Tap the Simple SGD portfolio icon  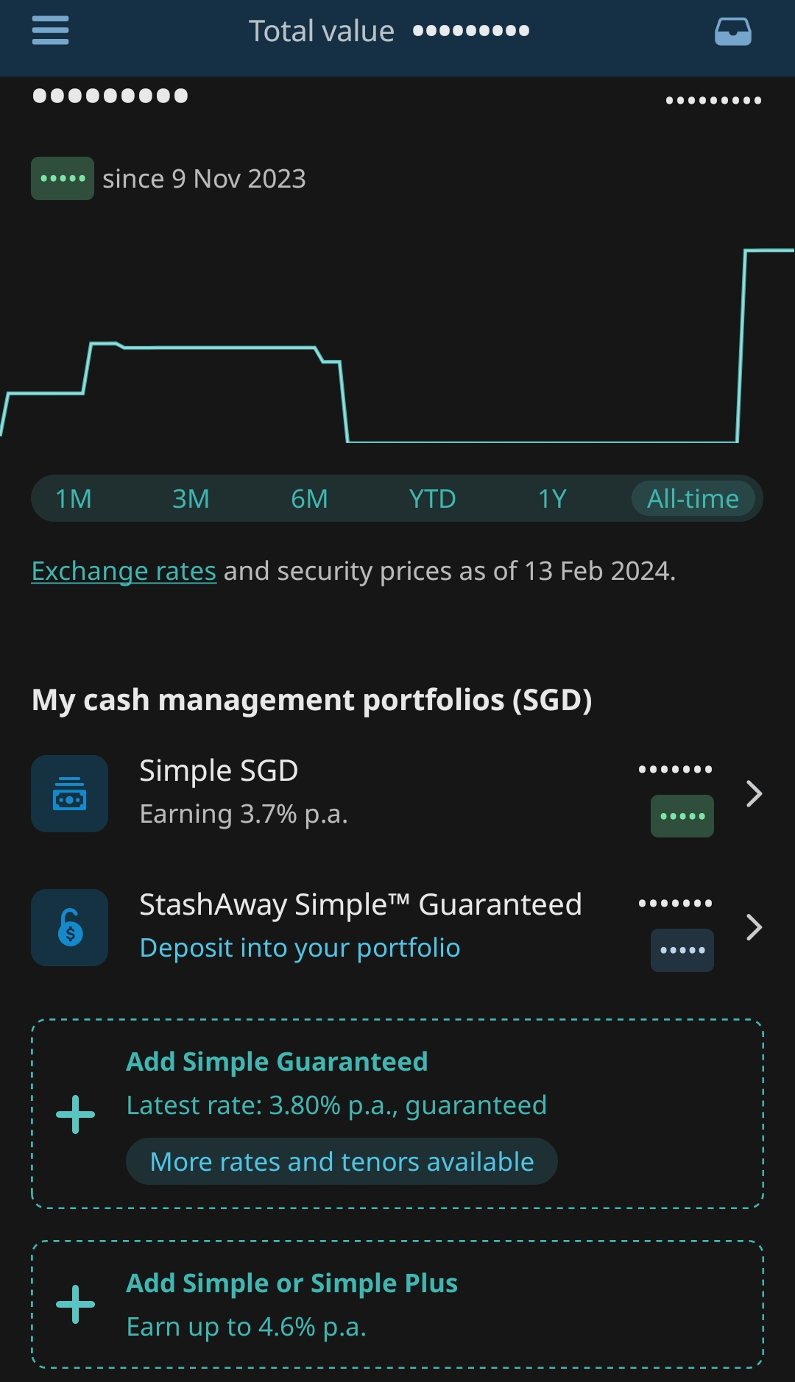[70, 793]
